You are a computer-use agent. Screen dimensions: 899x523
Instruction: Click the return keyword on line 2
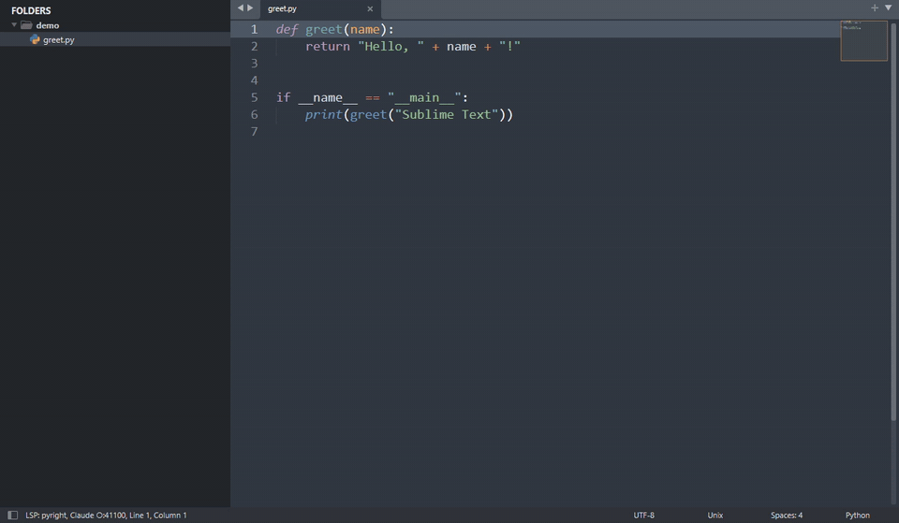328,47
